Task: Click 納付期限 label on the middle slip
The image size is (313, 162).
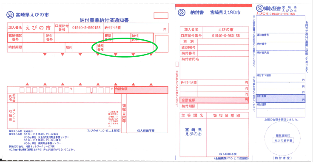Action: [x=188, y=106]
